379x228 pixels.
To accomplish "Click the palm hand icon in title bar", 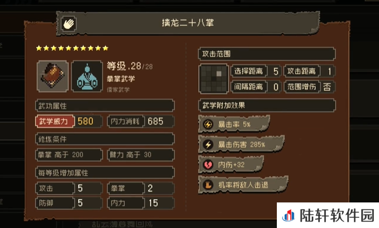I will tap(68, 24).
